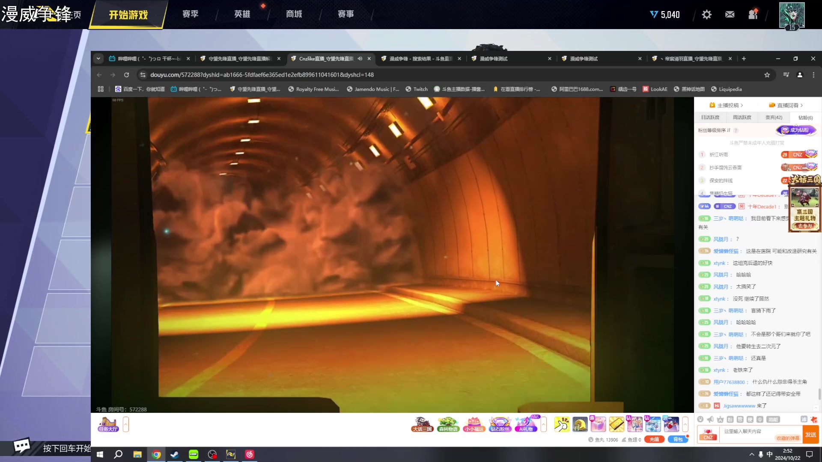
Task: Switch to 周活跃度 ranking tab
Action: (742, 117)
